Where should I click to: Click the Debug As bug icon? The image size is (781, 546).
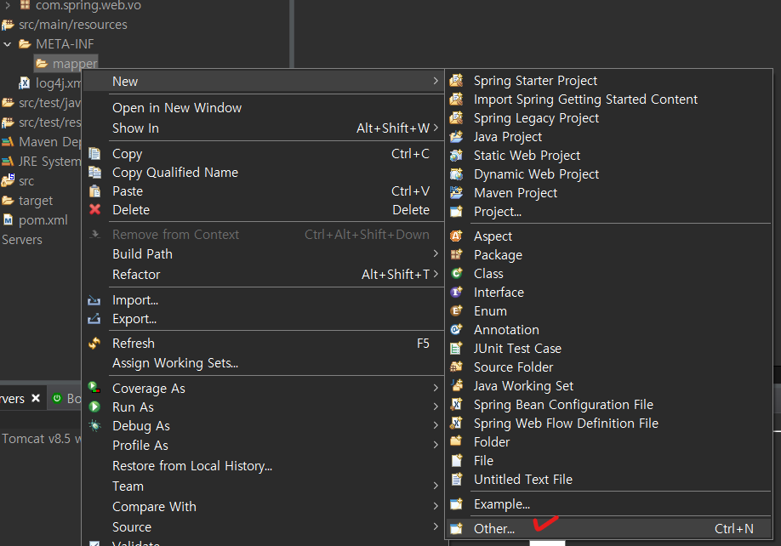pyautogui.click(x=94, y=425)
